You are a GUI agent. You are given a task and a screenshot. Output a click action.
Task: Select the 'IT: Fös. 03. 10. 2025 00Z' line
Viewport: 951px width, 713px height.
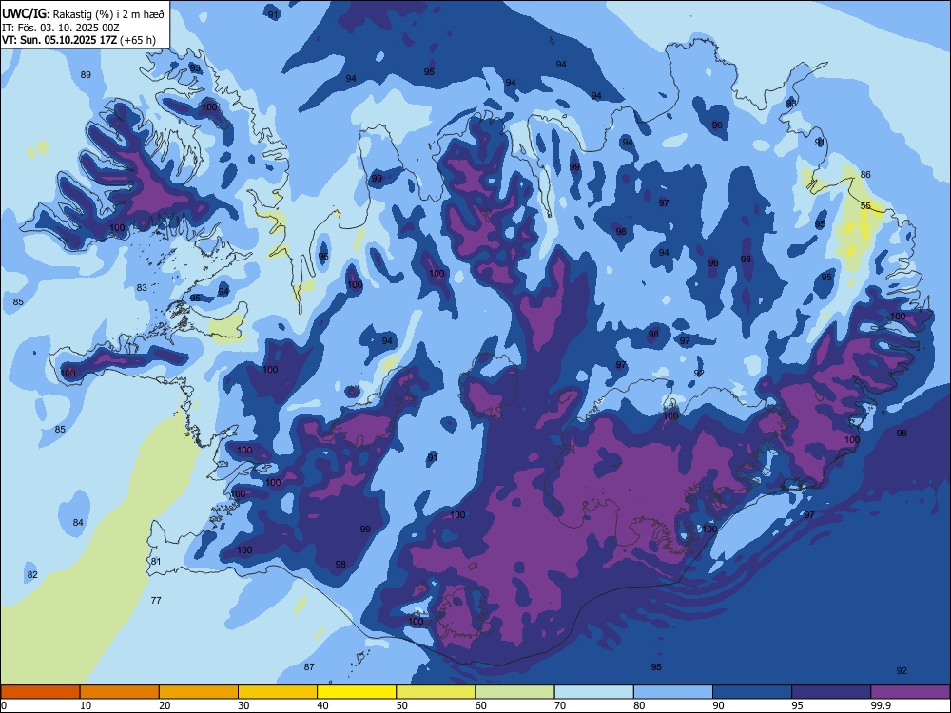click(61, 28)
